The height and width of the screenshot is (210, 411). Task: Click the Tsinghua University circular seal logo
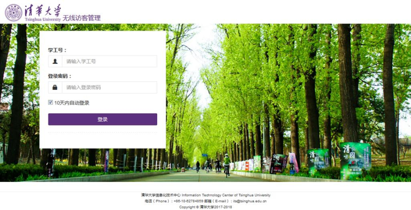[x=13, y=12]
